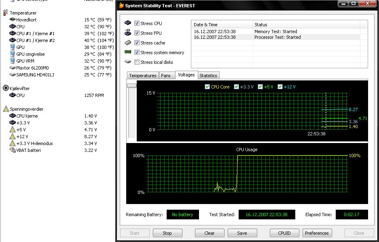
Task: Uncheck the Stress system memory checkbox
Action: pyautogui.click(x=137, y=53)
